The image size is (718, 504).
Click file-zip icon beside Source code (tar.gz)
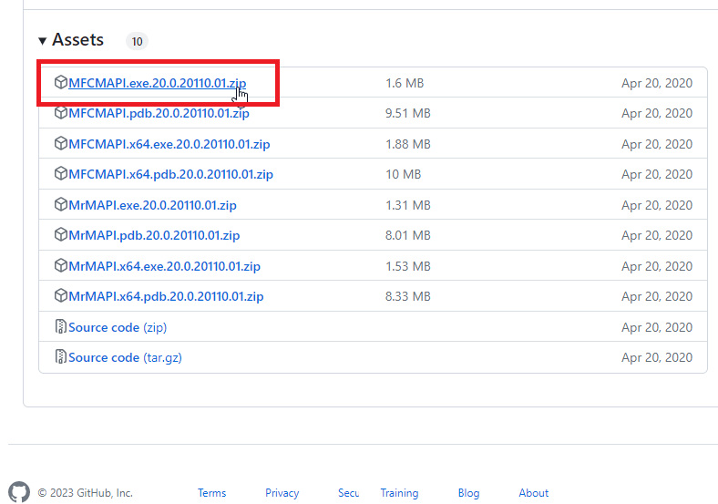pyautogui.click(x=61, y=357)
